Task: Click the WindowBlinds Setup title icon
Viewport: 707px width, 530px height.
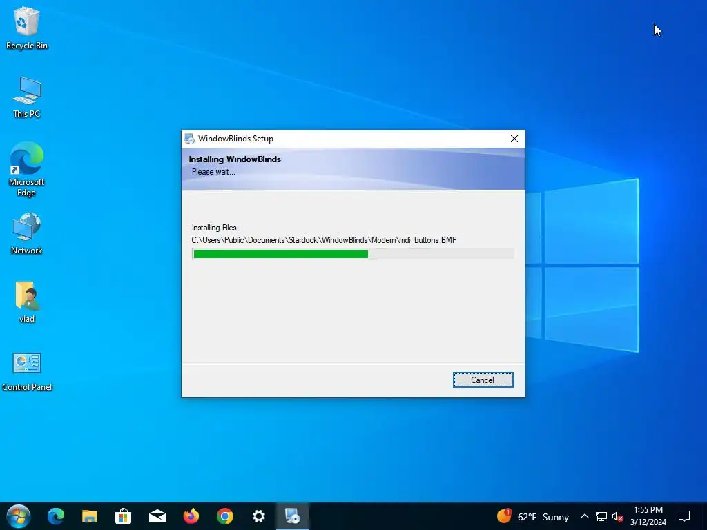Action: [190, 139]
